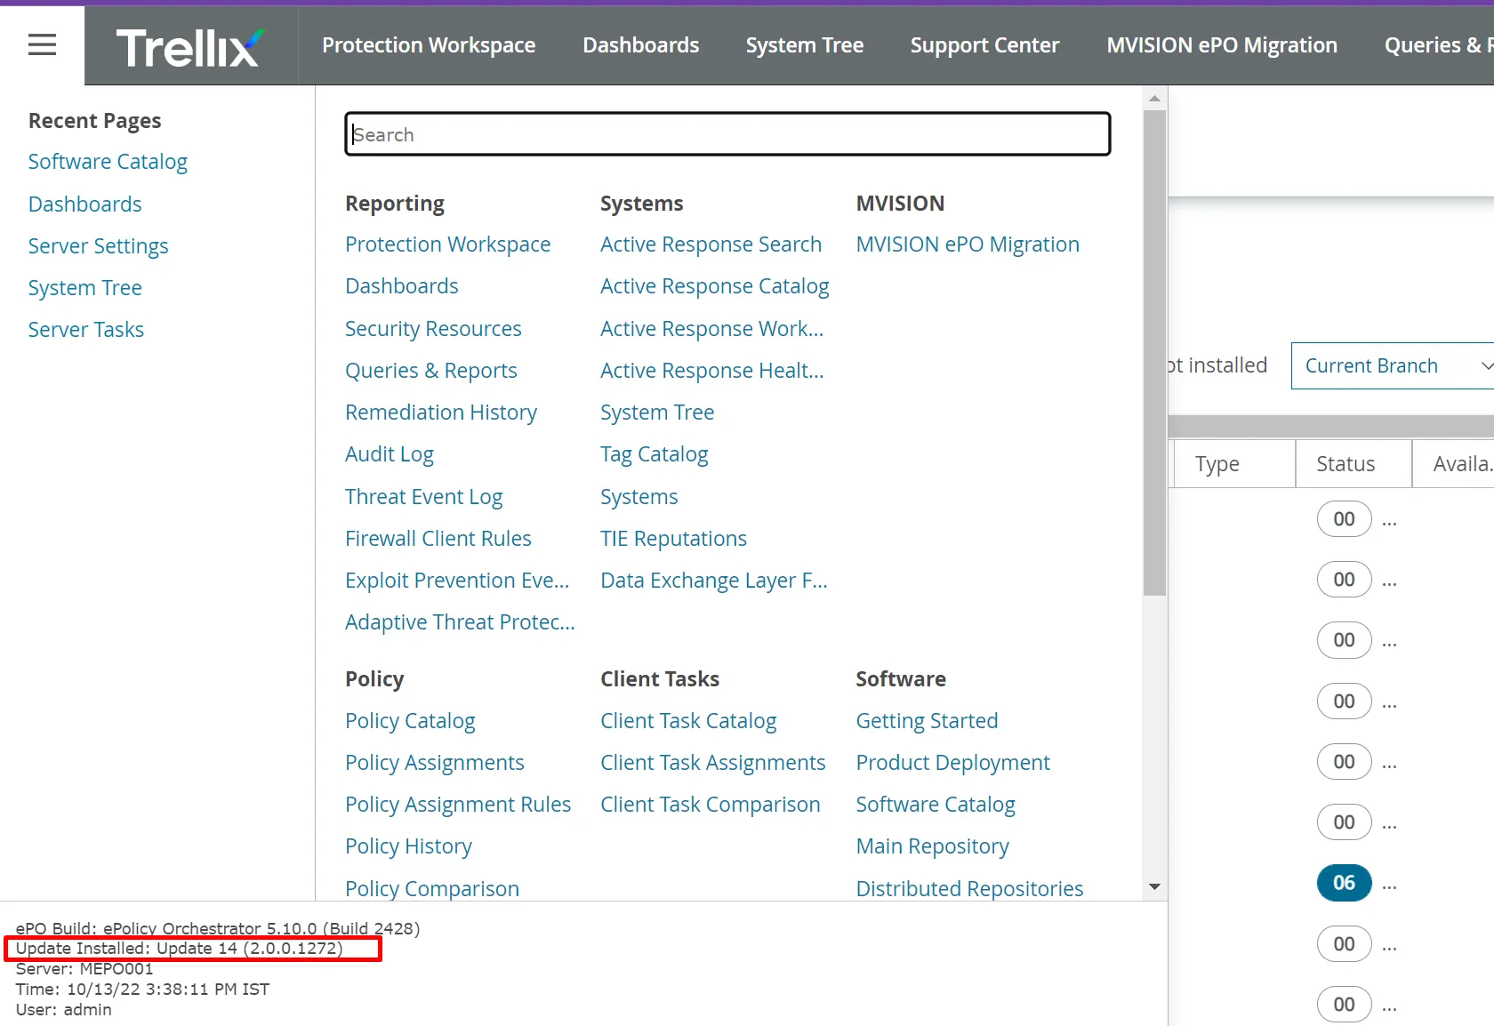Open Active Response Search link

click(x=711, y=244)
